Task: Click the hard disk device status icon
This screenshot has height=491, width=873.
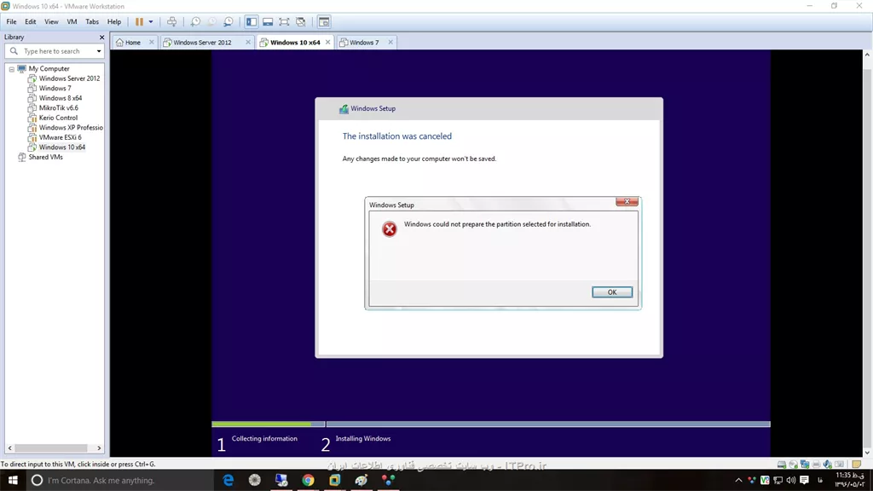Action: click(782, 465)
